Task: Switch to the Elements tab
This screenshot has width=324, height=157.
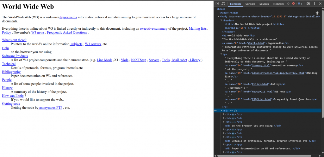Action: [x=235, y=4]
